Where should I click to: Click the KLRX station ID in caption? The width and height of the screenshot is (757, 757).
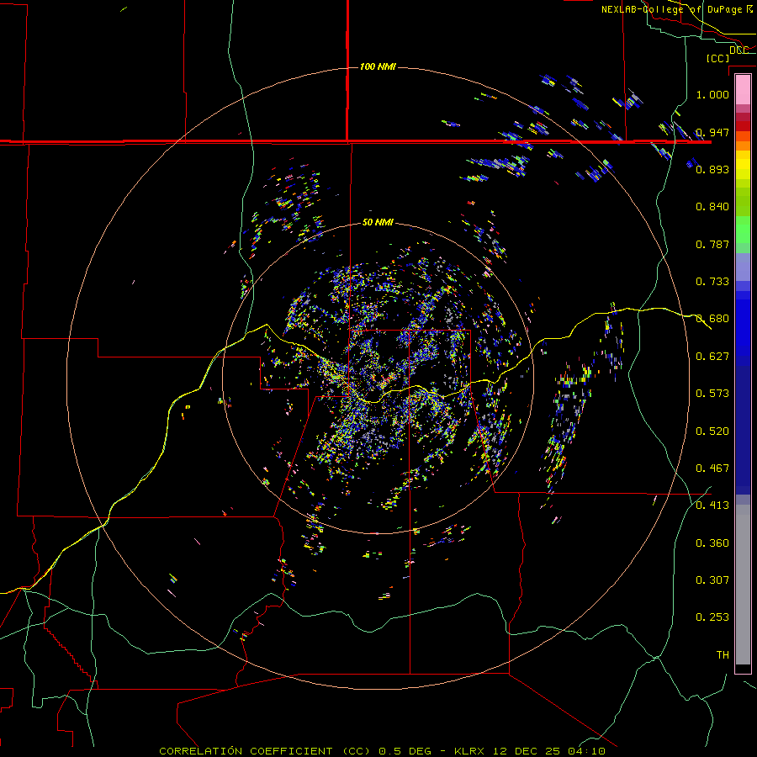(x=470, y=751)
